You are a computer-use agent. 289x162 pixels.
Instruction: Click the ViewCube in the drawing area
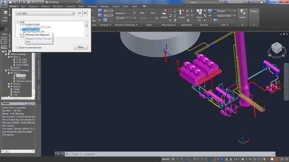(277, 49)
